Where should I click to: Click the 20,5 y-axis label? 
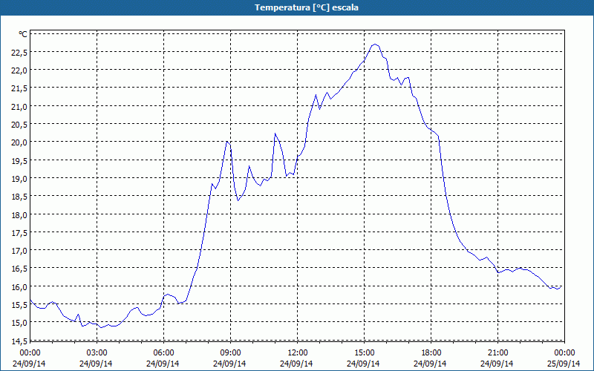(19, 125)
